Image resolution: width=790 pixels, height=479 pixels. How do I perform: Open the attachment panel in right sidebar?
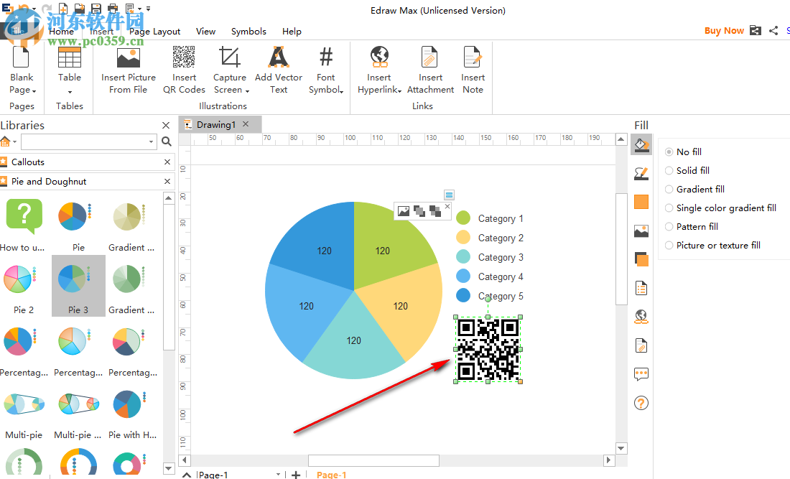click(x=641, y=345)
